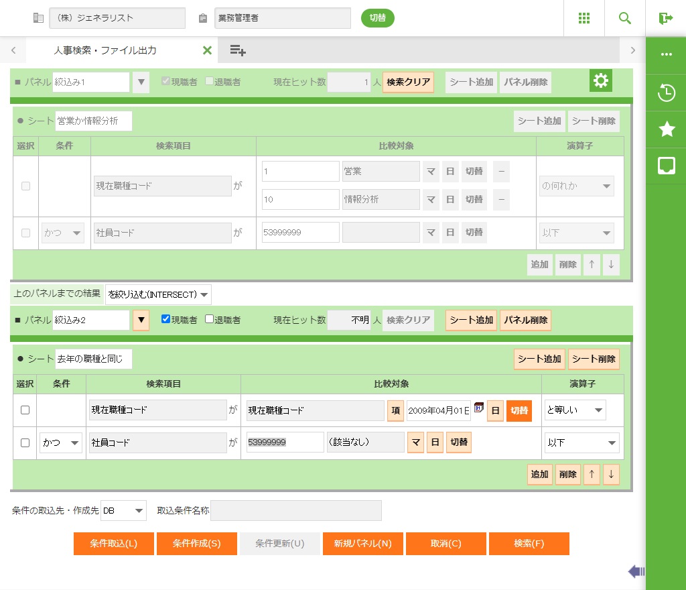Open the INTERSECT result combination dropdown
686x590 pixels.
pos(158,294)
